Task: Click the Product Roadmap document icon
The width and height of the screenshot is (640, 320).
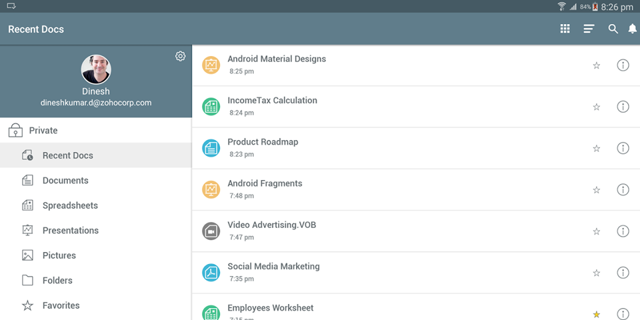Action: click(x=211, y=148)
